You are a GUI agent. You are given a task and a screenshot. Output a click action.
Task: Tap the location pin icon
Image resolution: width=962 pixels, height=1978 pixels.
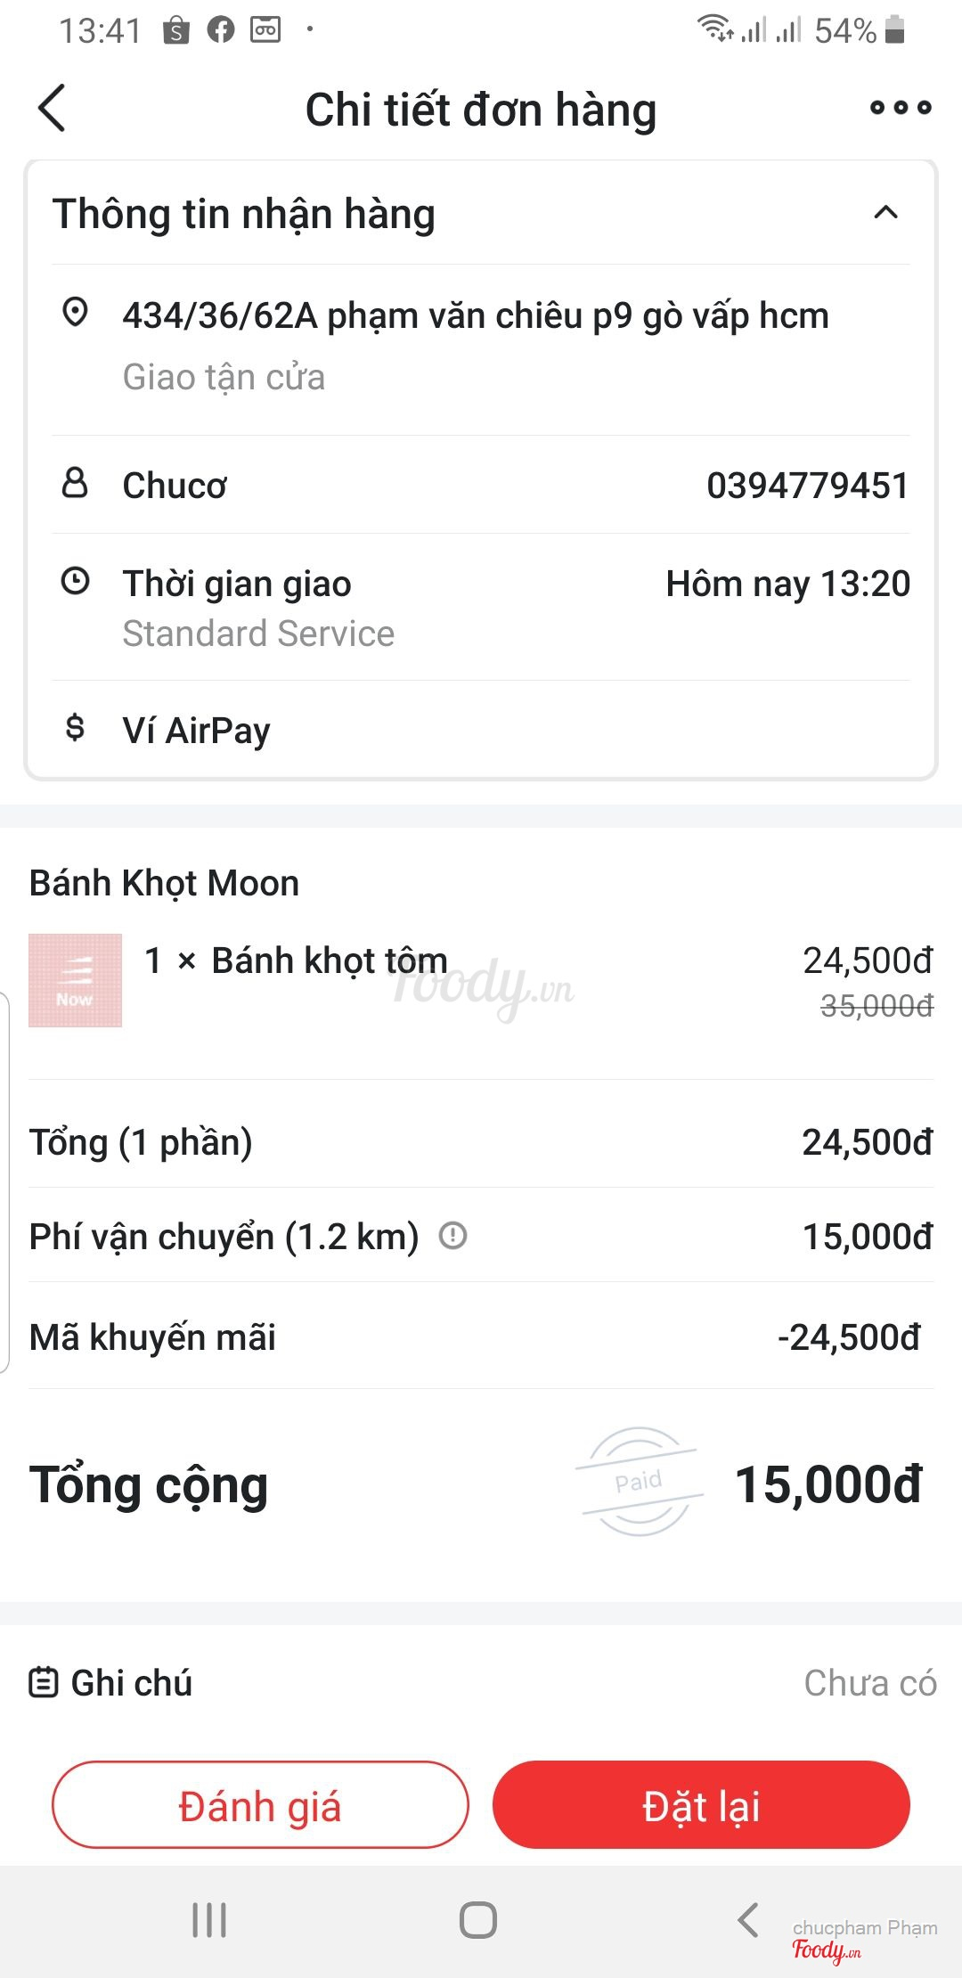tap(75, 313)
